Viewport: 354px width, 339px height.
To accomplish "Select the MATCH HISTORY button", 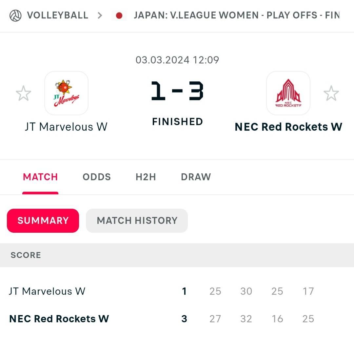I will [x=137, y=221].
